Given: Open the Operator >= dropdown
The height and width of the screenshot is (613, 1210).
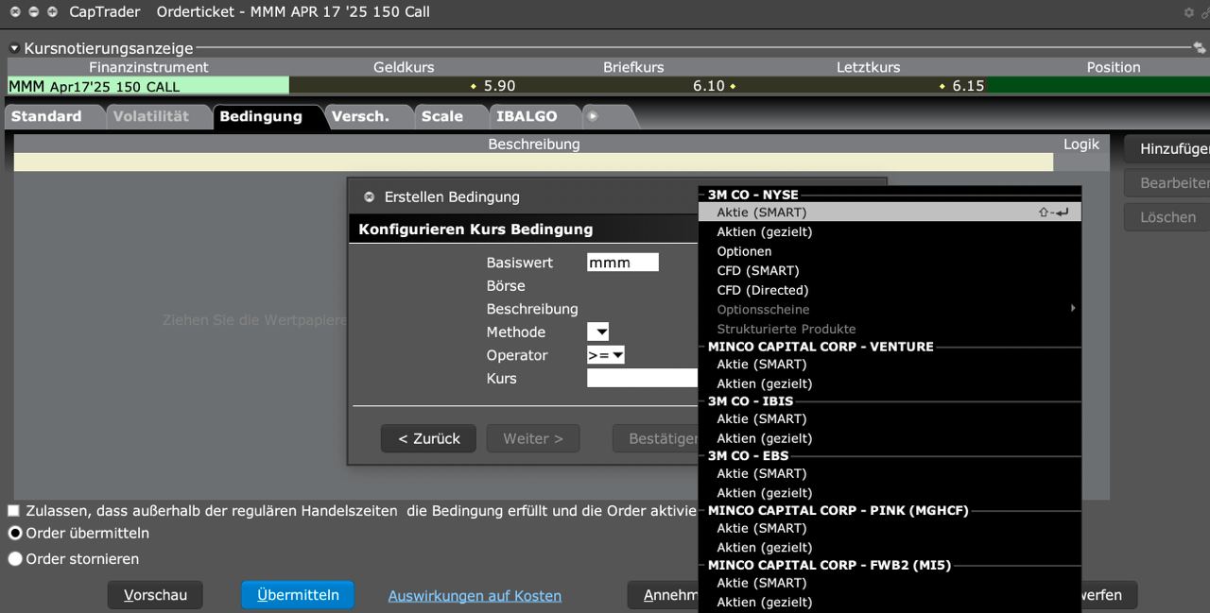Looking at the screenshot, I should pos(606,355).
